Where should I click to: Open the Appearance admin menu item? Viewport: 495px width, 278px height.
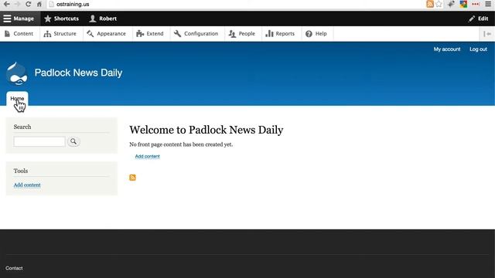107,34
